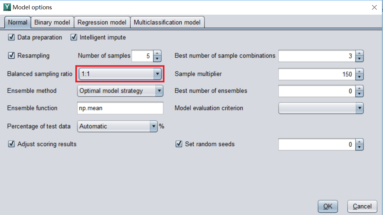Disable the Intelligent impute option
The image size is (383, 215).
(x=74, y=37)
